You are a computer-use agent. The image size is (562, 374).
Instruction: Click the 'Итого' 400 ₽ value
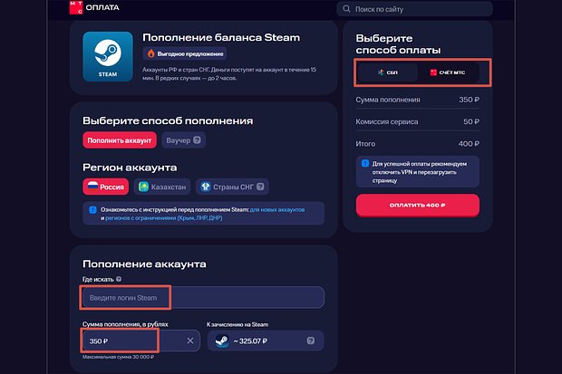coord(469,144)
